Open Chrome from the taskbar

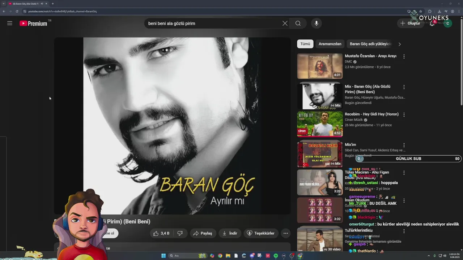220,256
